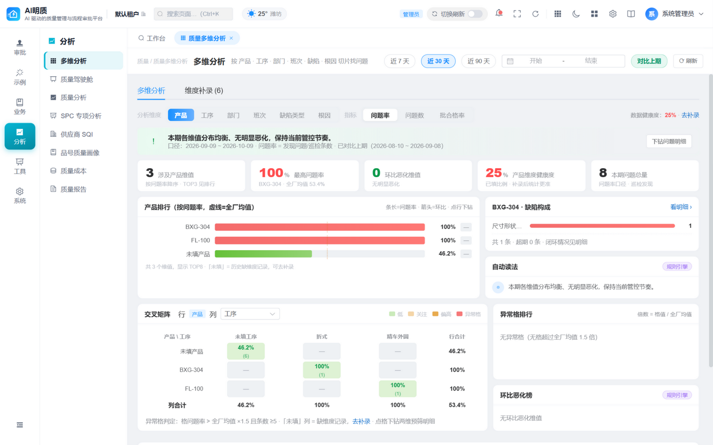The width and height of the screenshot is (713, 445).
Task: Open the notification bell in top bar
Action: (499, 13)
